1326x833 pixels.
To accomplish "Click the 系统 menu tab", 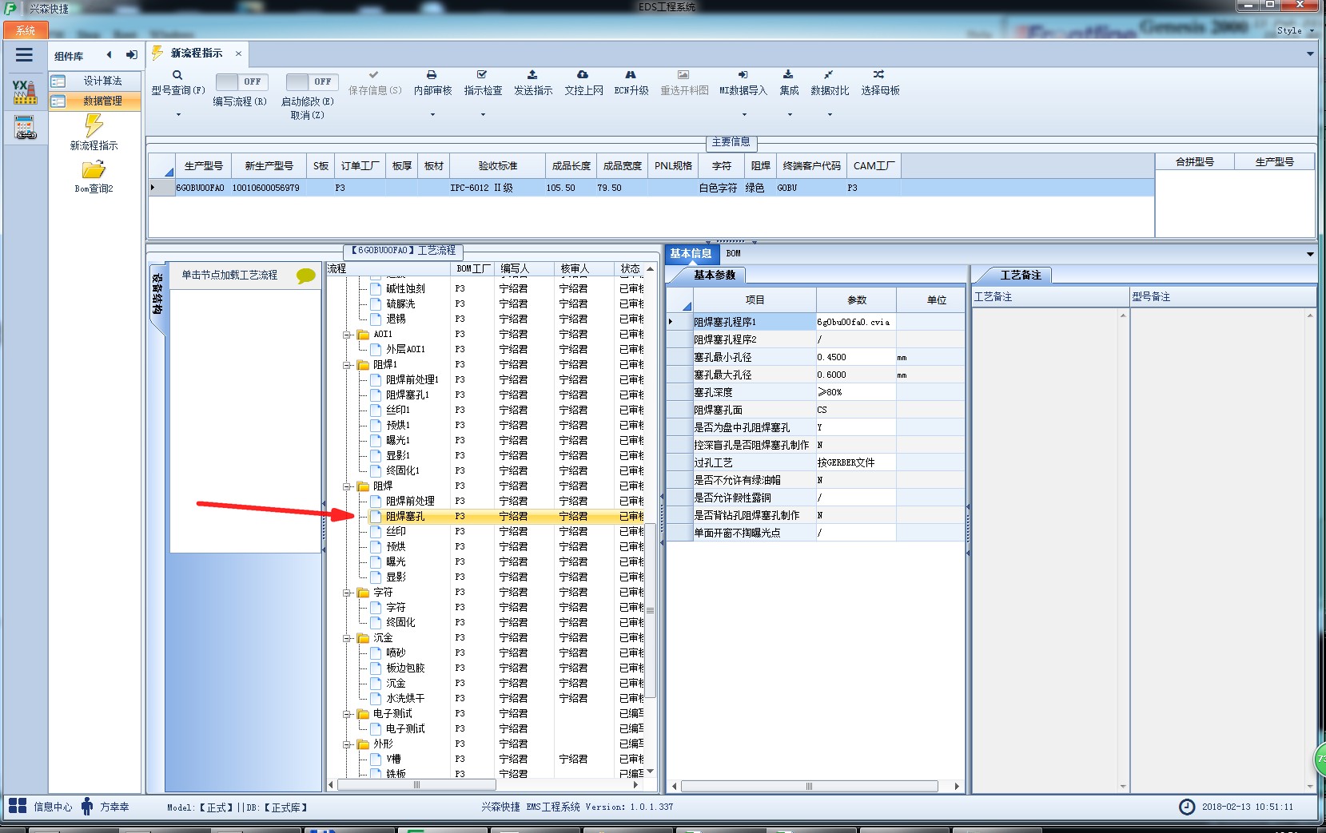I will click(26, 30).
